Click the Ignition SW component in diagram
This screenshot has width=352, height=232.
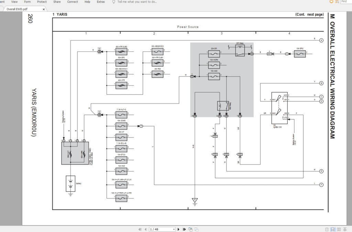(x=279, y=108)
